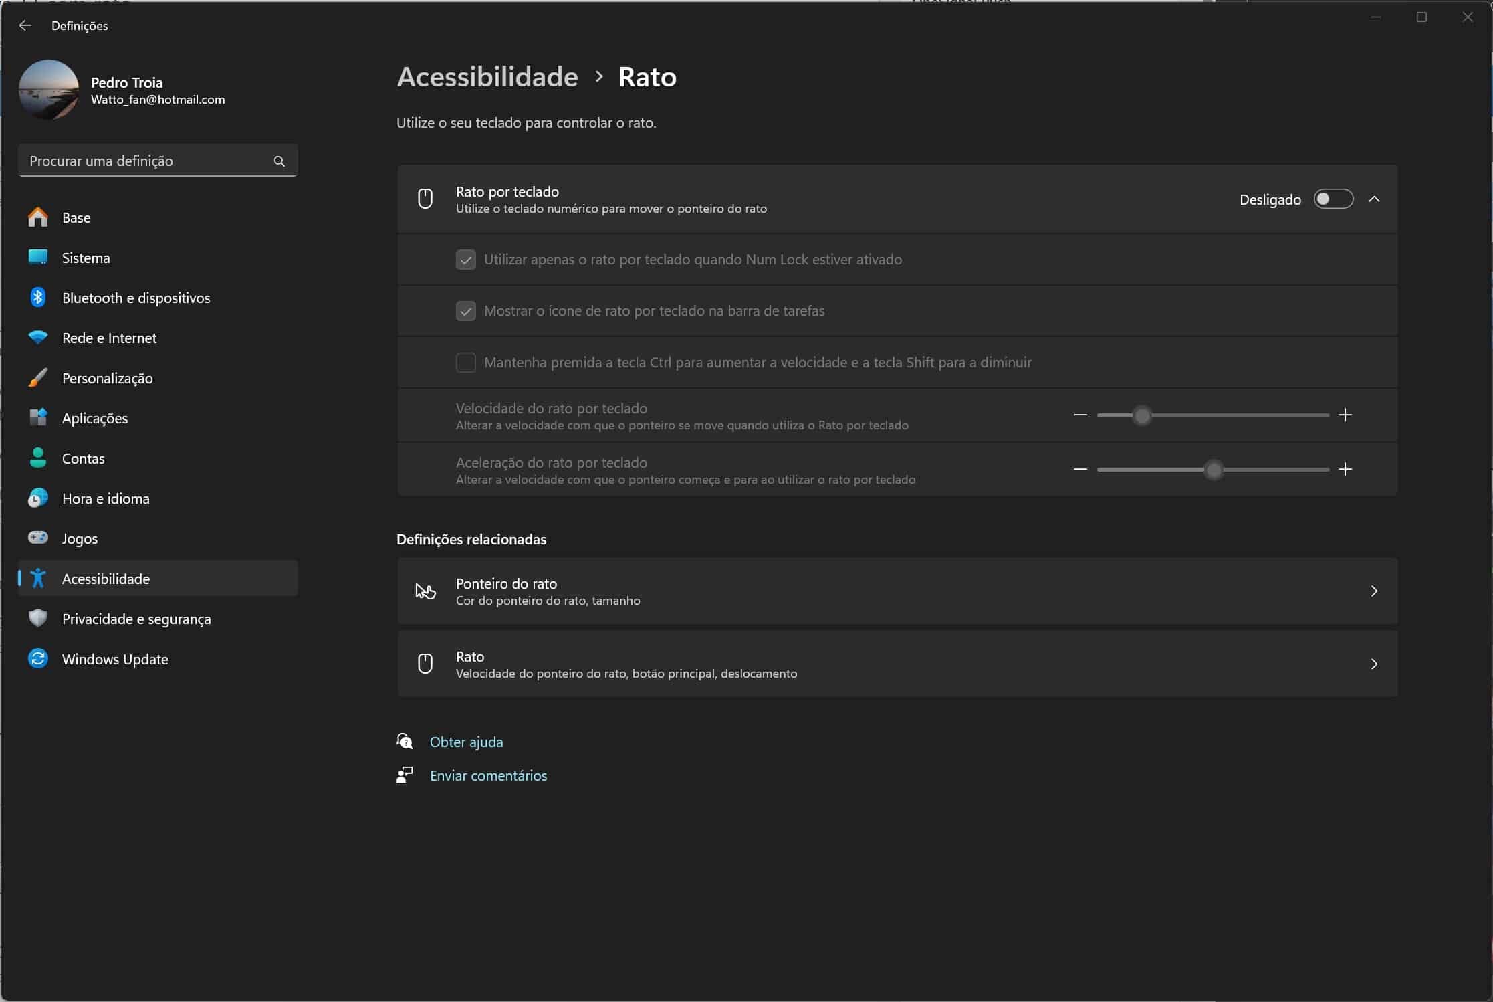1493x1002 pixels.
Task: Click Enviar comentários link
Action: point(488,775)
